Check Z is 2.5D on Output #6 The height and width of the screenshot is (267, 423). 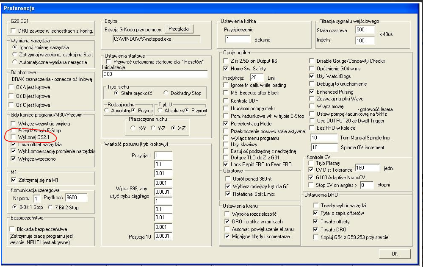click(x=226, y=61)
